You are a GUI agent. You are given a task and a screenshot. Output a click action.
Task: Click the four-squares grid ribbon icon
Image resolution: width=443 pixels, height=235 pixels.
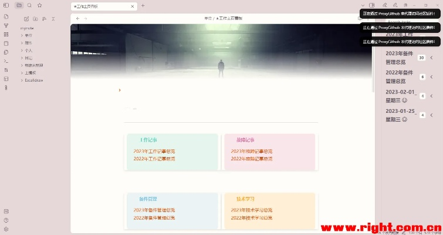(6, 35)
